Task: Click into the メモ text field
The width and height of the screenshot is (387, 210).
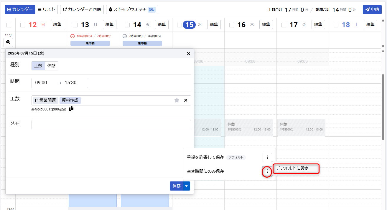Action: click(x=111, y=125)
